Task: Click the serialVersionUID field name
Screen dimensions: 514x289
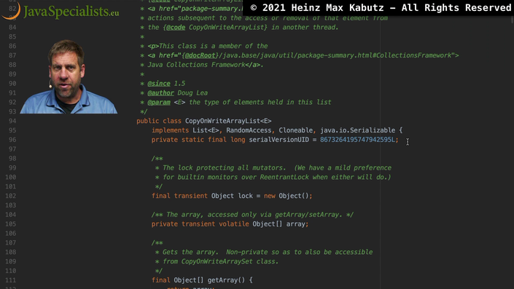Action: point(279,140)
